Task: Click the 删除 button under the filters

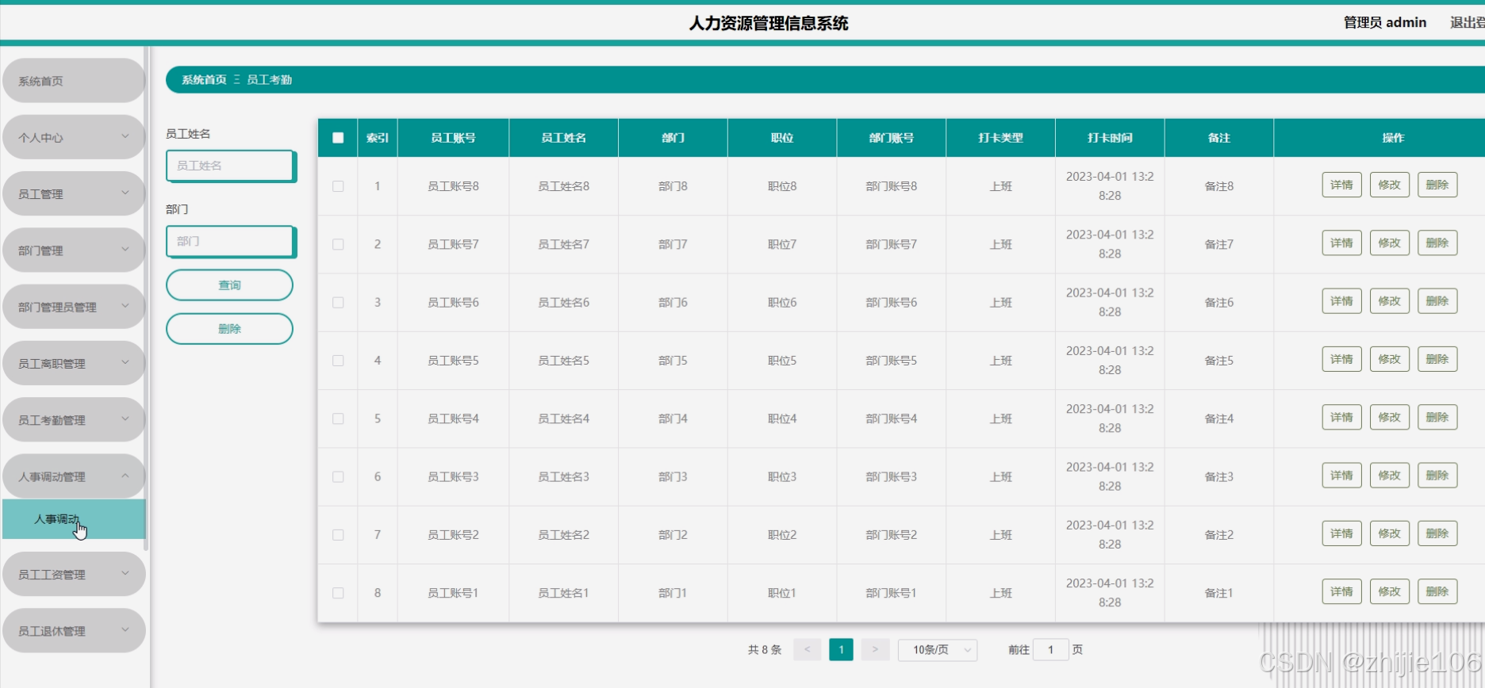Action: point(229,329)
